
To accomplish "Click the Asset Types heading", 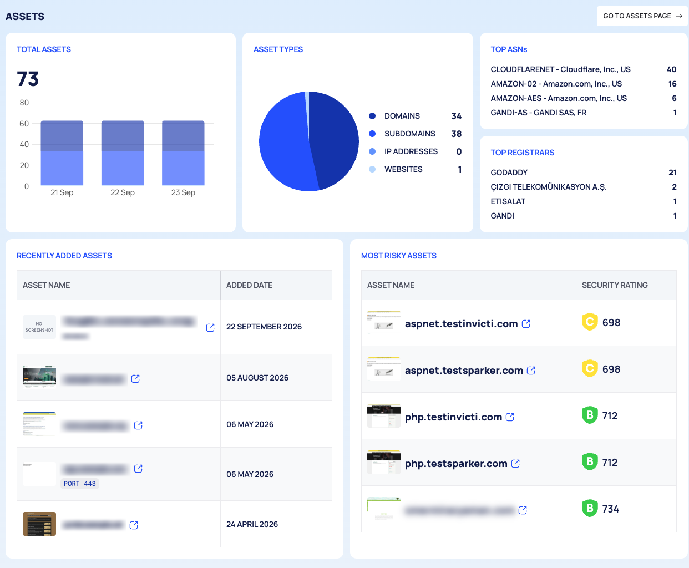I will pos(278,49).
